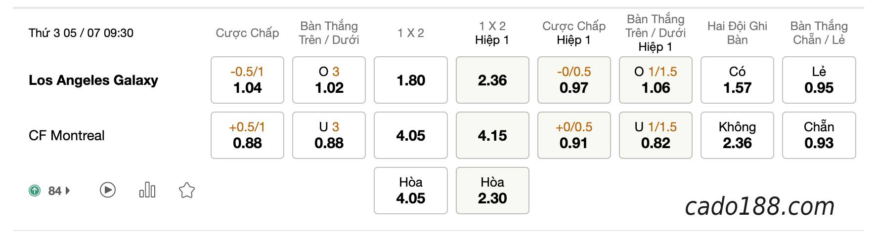Pick Under 3 goals at 0.88
Image resolution: width=876 pixels, height=233 pixels.
[x=329, y=135]
